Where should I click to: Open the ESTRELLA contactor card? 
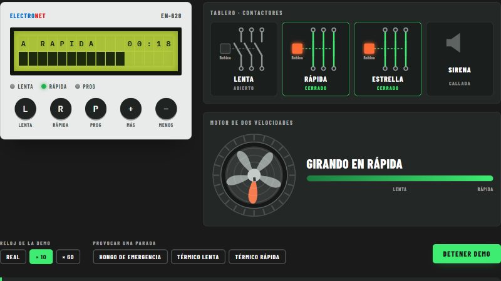tap(388, 59)
